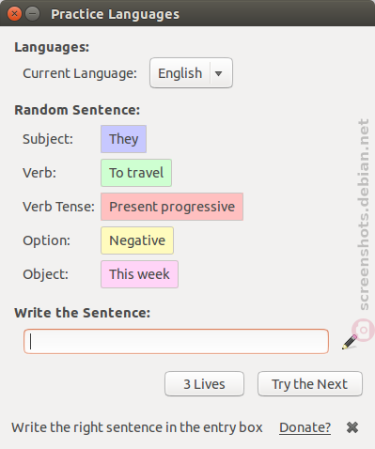This screenshot has height=449, width=375.
Task: Click the Try the Next button
Action: click(310, 384)
